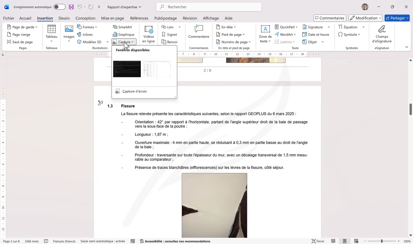Insert a Graphique (chart)
The height and width of the screenshot is (244, 413).
tap(123, 34)
